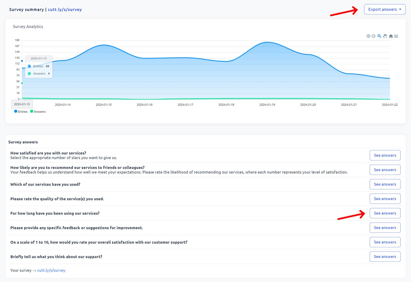The image size is (411, 282).
Task: Toggle the Entries series in the legend
Action: [x=21, y=112]
